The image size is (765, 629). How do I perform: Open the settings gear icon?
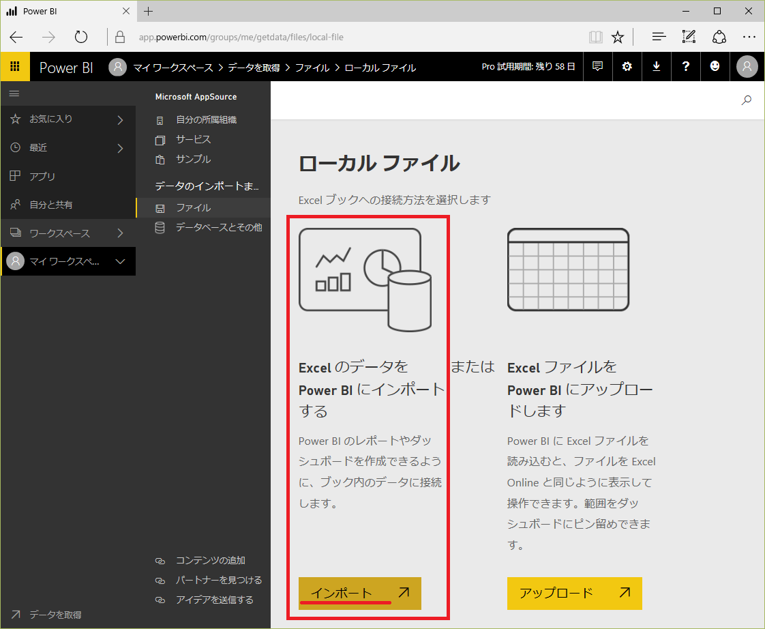(627, 66)
